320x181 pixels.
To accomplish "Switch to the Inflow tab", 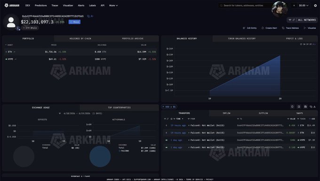I will 226,113.
